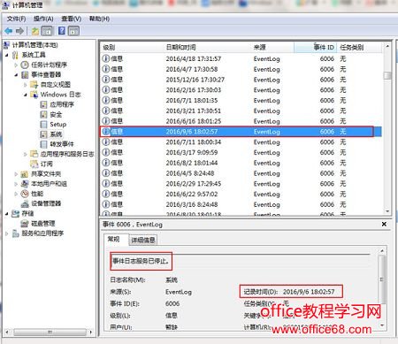This screenshot has height=344, width=398.
Task: Click the Up one level toolbar icon
Action: point(35,31)
